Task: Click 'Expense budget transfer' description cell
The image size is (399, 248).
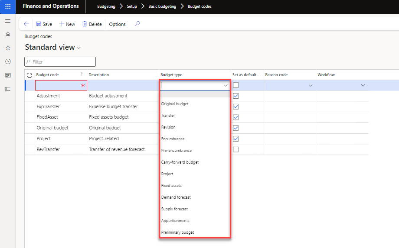Action: pyautogui.click(x=123, y=106)
